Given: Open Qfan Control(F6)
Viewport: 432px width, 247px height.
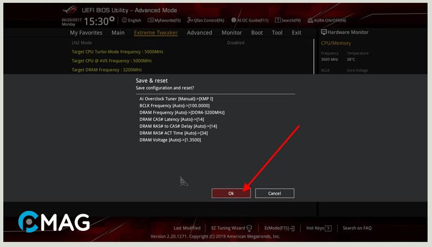Looking at the screenshot, I should coord(205,20).
